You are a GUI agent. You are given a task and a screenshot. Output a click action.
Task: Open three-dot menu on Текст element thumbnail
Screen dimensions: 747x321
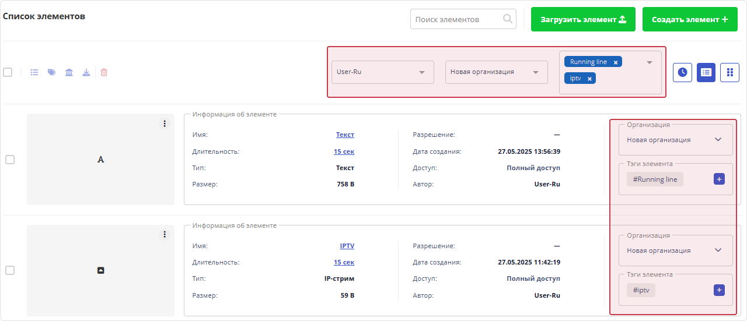click(x=165, y=124)
